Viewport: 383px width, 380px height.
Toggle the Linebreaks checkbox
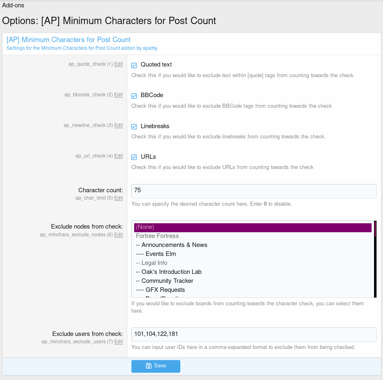134,127
